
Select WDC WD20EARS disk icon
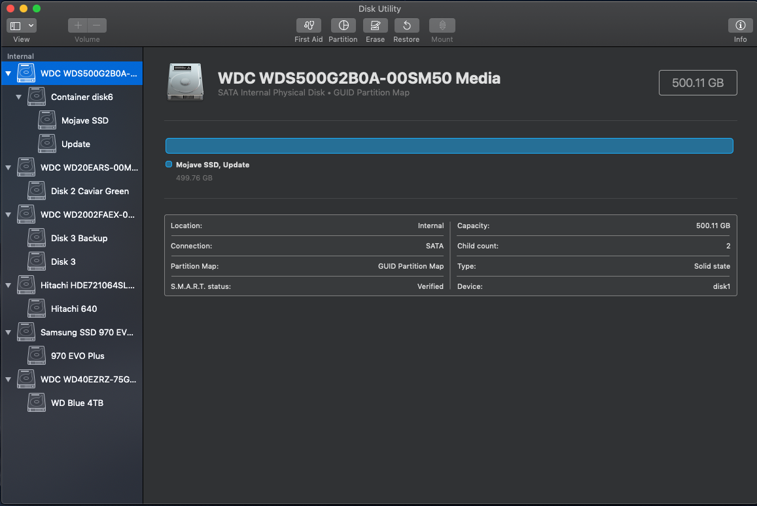coord(26,167)
